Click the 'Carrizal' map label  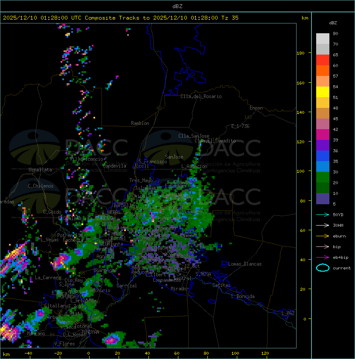tap(126, 286)
